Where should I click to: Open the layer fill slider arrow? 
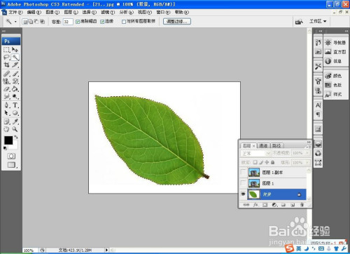pyautogui.click(x=307, y=162)
